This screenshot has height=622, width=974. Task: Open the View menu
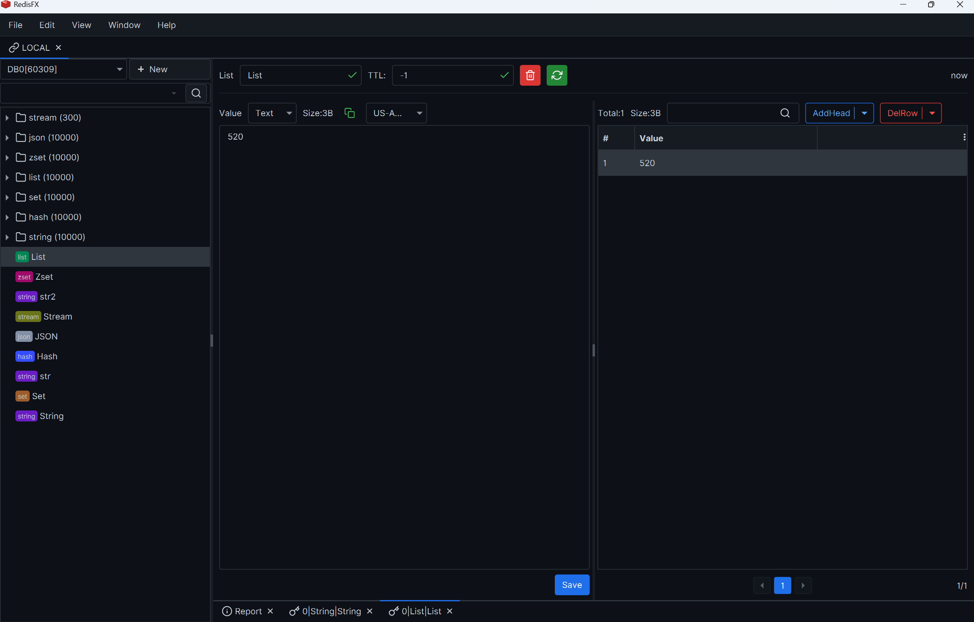coord(81,25)
